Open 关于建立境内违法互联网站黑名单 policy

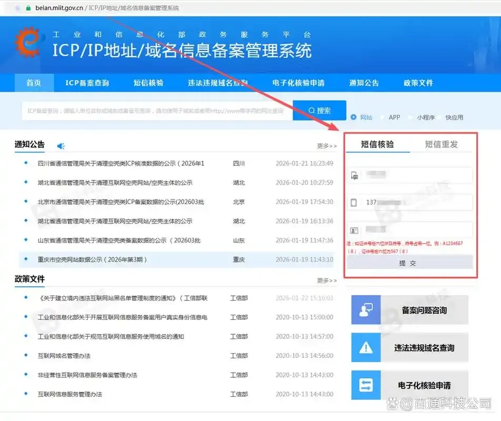[123, 298]
